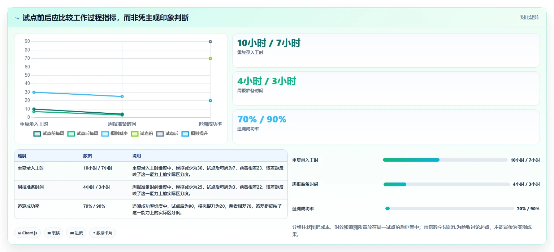This screenshot has width=554, height=252.
Task: Click the 重复录入工时 chart axis label
Action: click(x=34, y=124)
